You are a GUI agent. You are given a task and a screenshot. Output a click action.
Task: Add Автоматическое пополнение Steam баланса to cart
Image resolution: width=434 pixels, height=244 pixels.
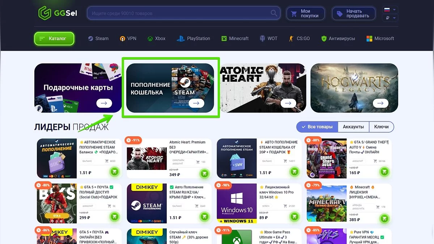[115, 172]
